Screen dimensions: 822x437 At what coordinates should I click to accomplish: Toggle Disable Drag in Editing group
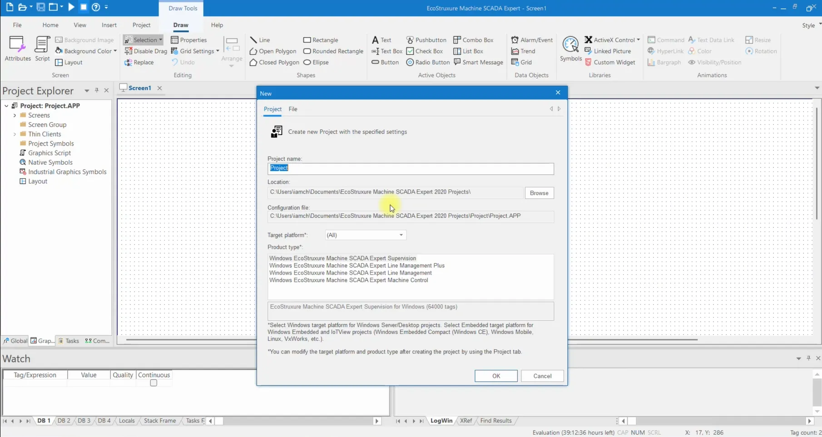point(146,51)
